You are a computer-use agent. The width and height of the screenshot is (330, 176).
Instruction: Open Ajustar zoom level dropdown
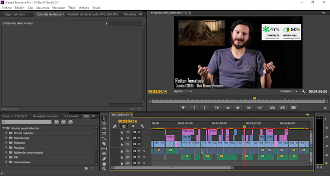(x=183, y=91)
